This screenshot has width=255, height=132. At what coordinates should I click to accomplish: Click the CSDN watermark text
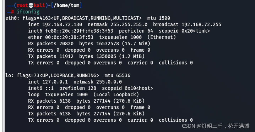(x=216, y=126)
